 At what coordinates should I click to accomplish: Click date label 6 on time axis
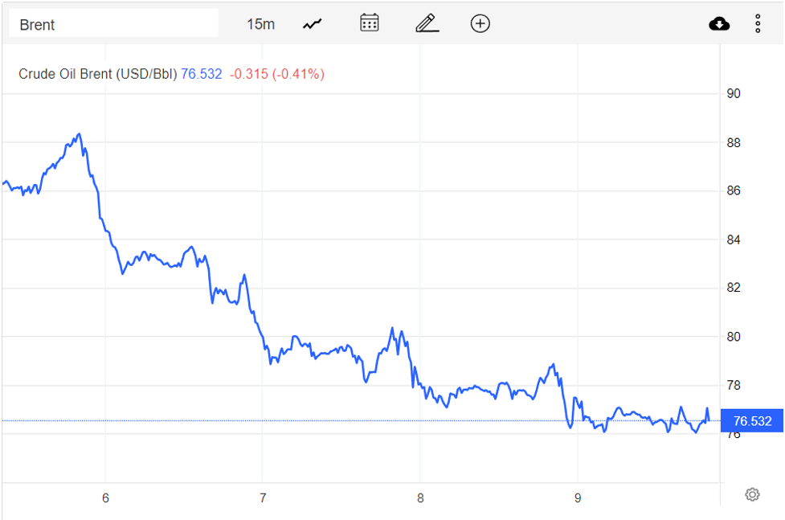coord(105,497)
